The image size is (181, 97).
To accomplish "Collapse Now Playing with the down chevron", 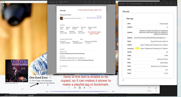I will pos(23,89).
